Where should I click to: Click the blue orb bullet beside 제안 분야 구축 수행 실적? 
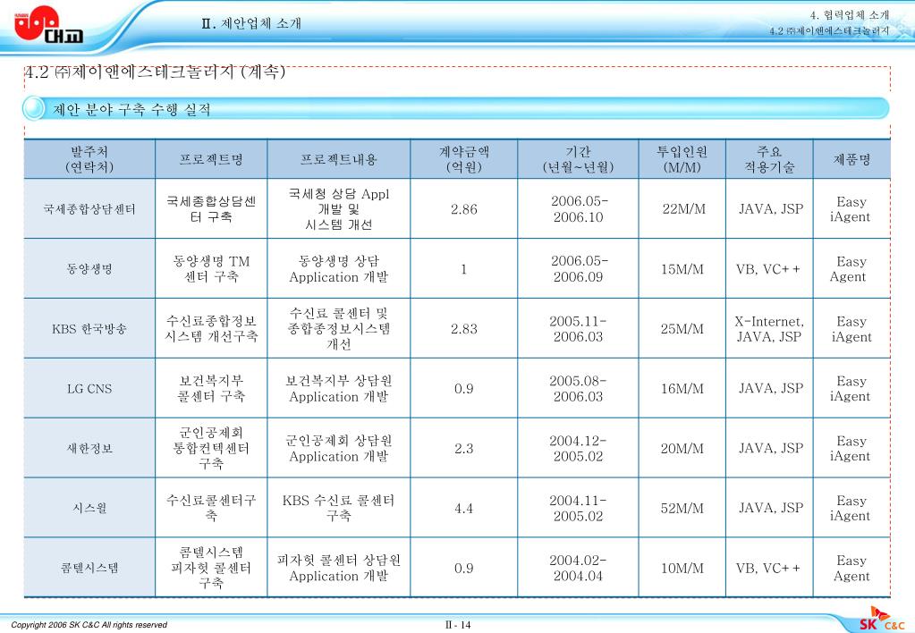[x=34, y=109]
